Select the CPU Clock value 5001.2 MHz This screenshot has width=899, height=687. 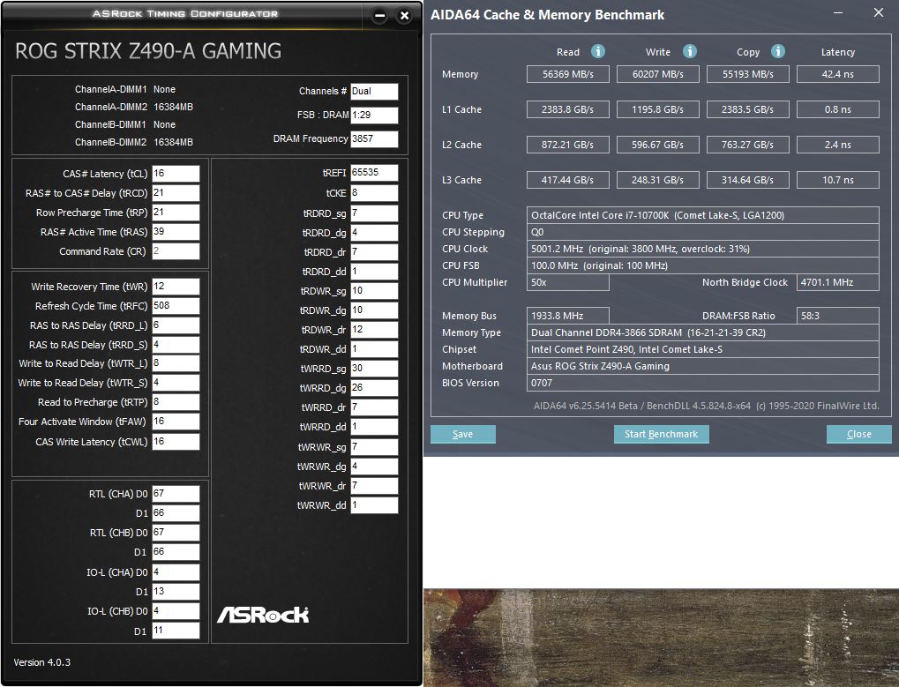tap(703, 249)
